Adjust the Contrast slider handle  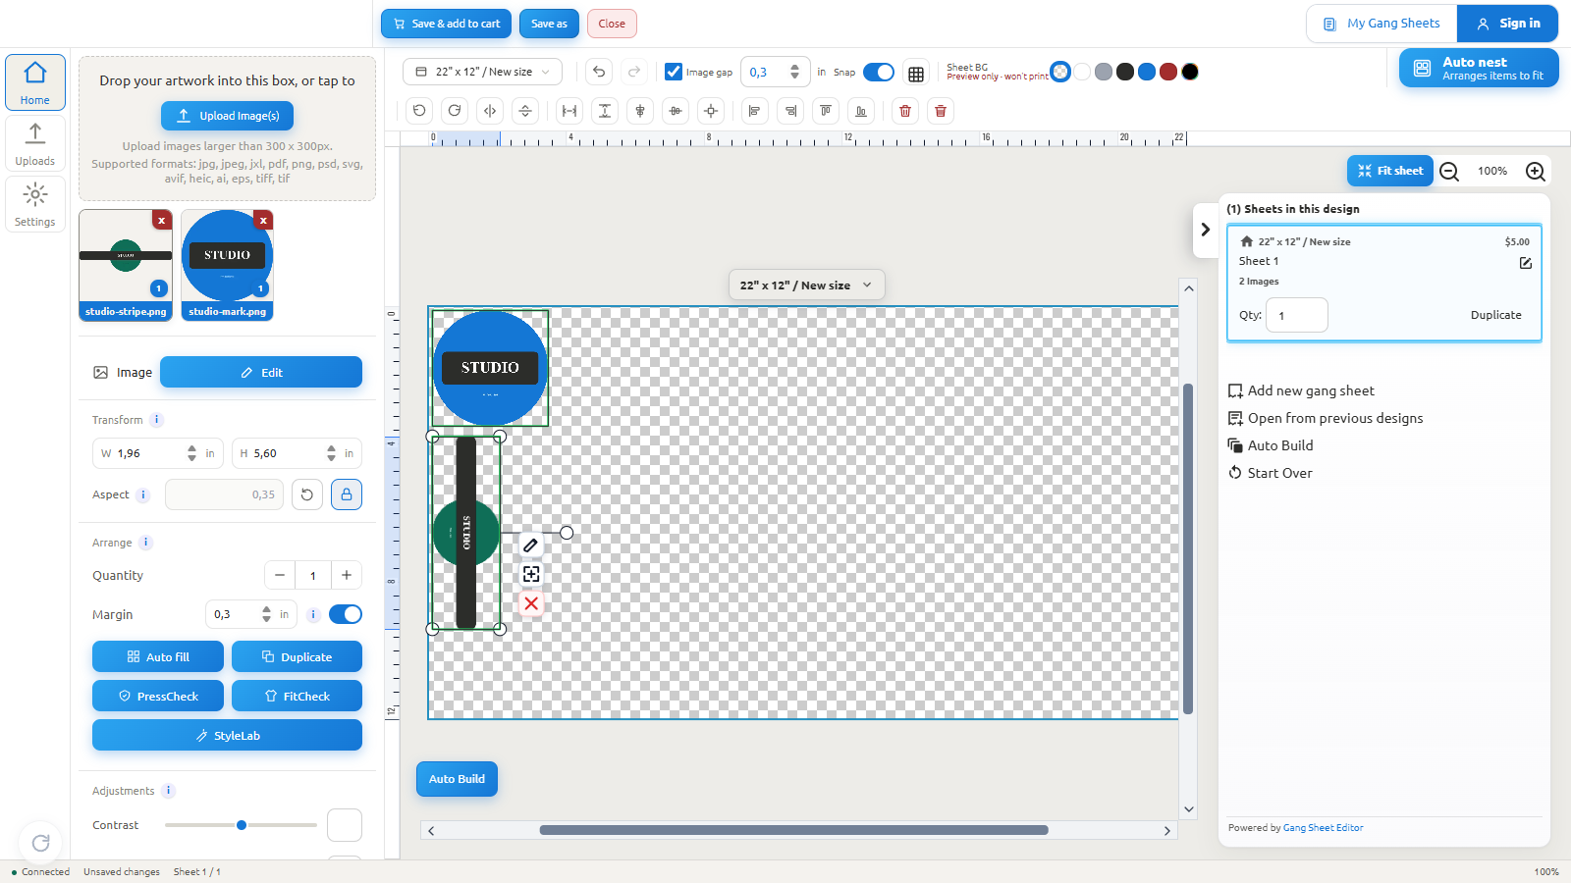(x=242, y=825)
